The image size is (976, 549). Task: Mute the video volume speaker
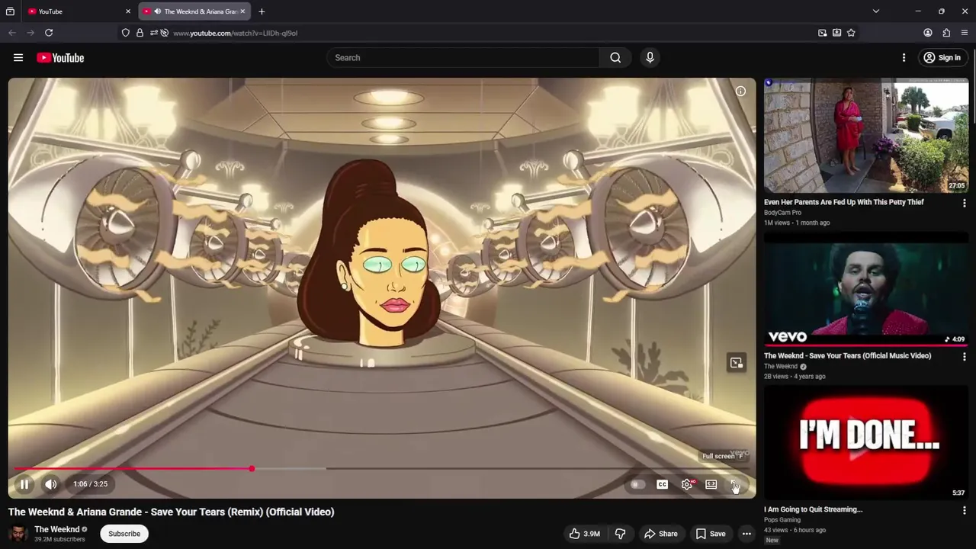click(51, 484)
